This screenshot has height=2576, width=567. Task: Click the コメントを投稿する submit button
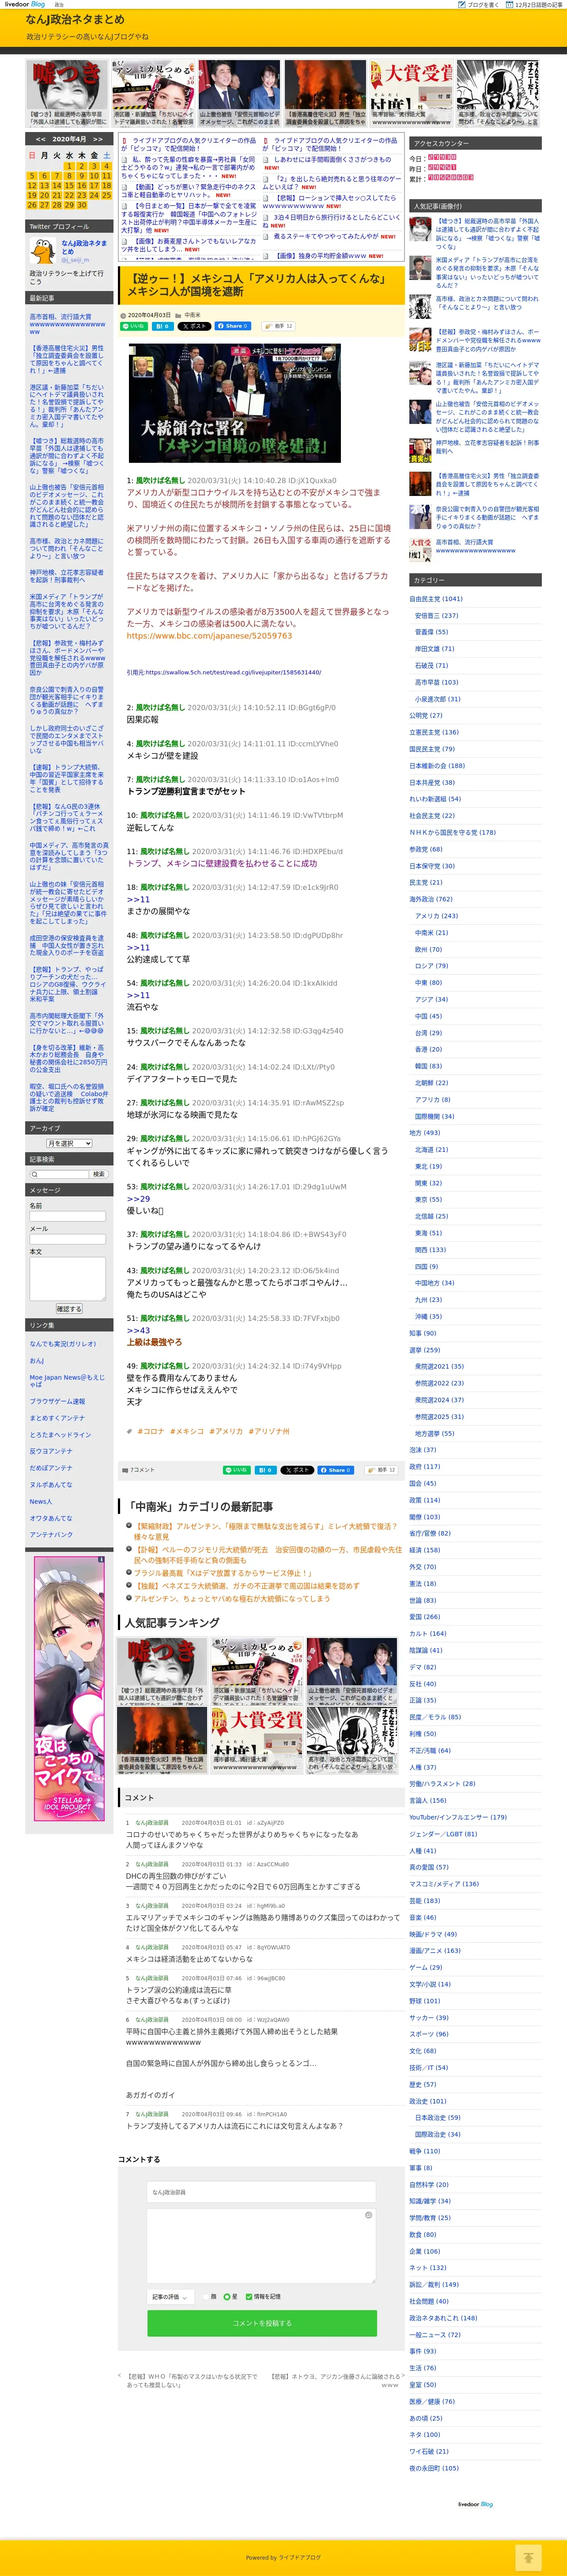[x=262, y=2323]
